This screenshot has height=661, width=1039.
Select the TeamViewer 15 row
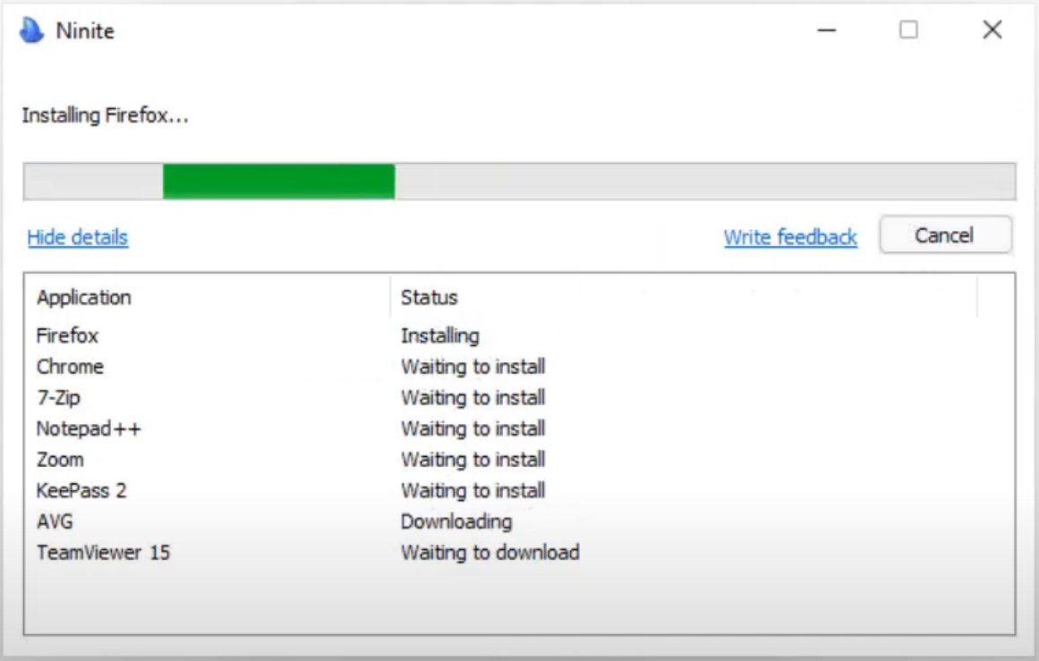519,553
